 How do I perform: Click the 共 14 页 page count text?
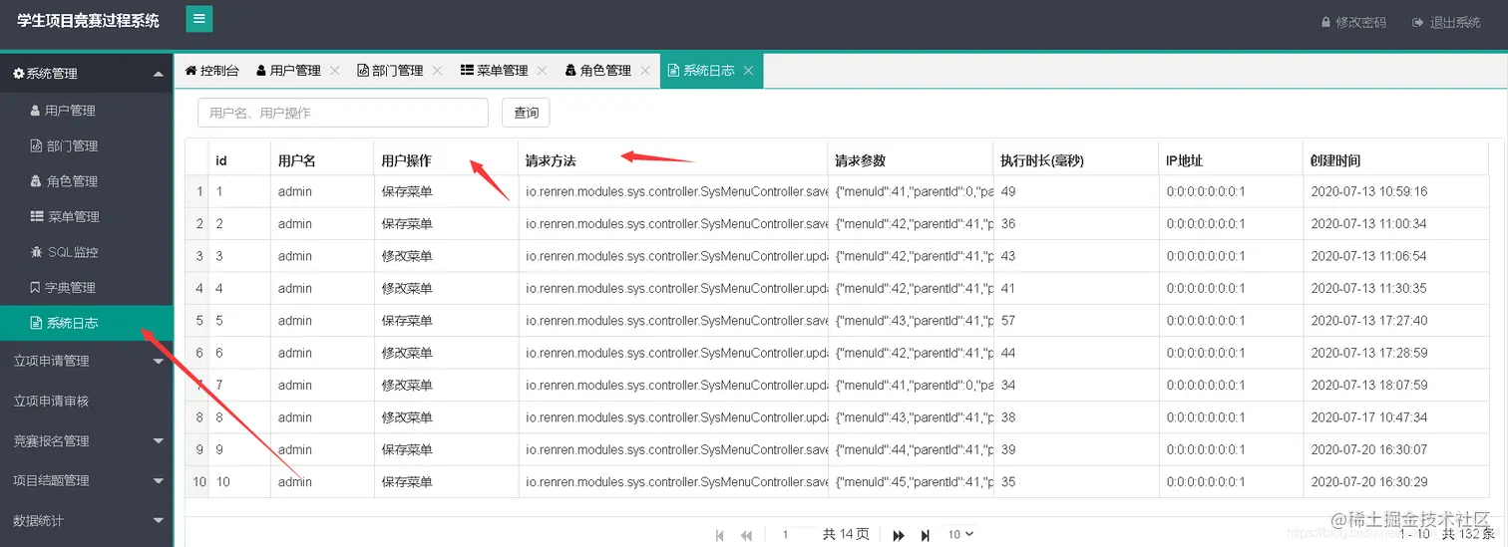pos(846,535)
